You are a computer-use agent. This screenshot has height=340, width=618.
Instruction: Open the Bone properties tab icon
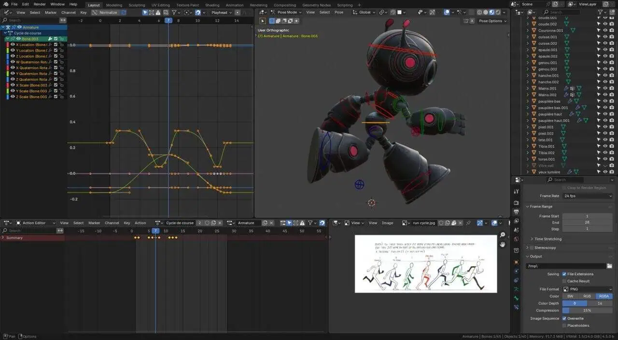(x=516, y=298)
